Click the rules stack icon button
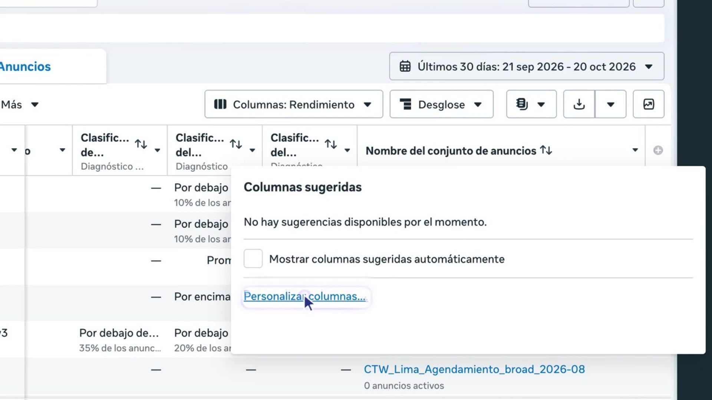 [x=531, y=104]
